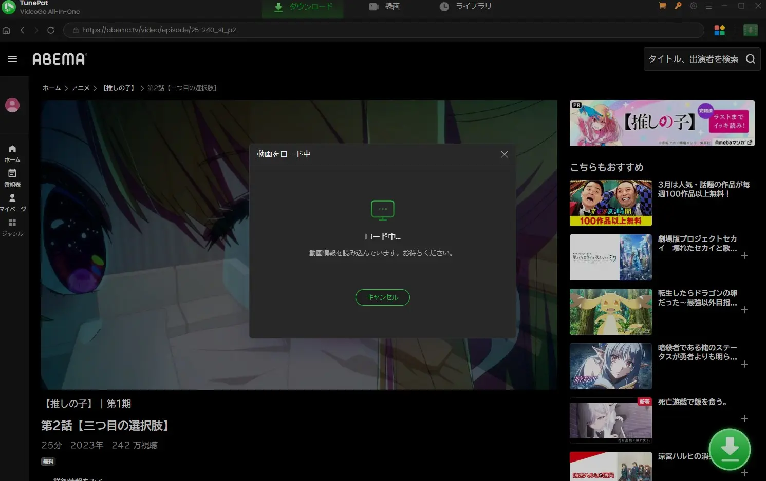This screenshot has width=766, height=481.
Task: Go to browser home page icon
Action: (6, 30)
